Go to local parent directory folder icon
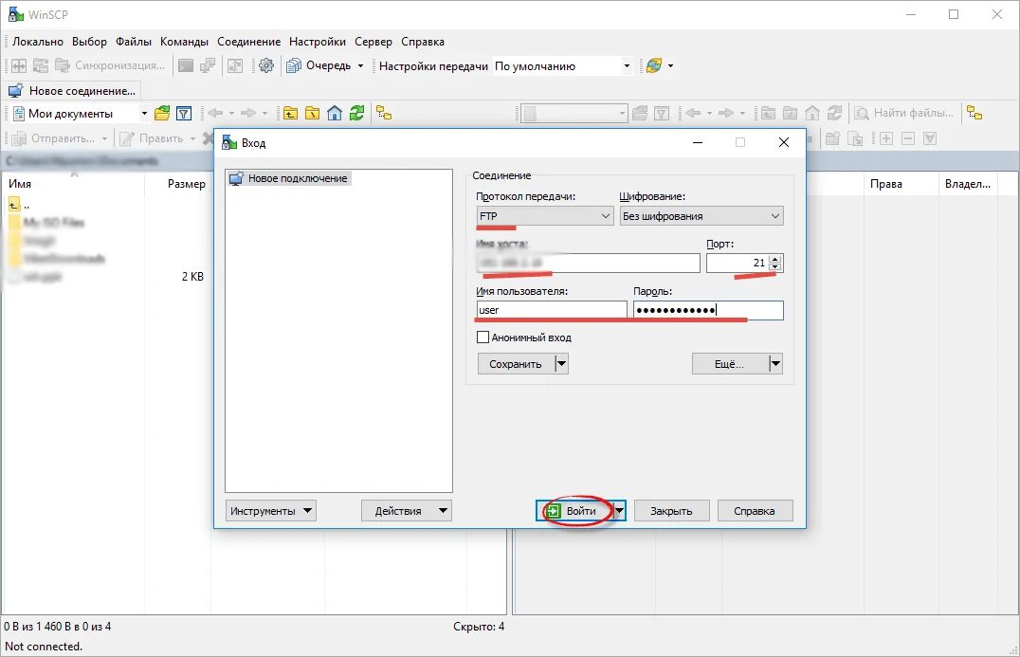 tap(290, 113)
